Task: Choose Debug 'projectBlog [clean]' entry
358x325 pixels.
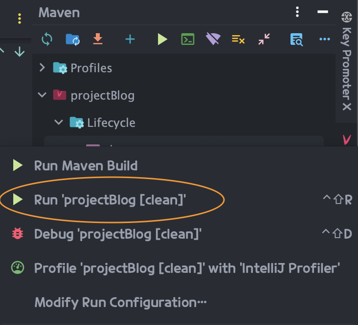Action: (179, 234)
